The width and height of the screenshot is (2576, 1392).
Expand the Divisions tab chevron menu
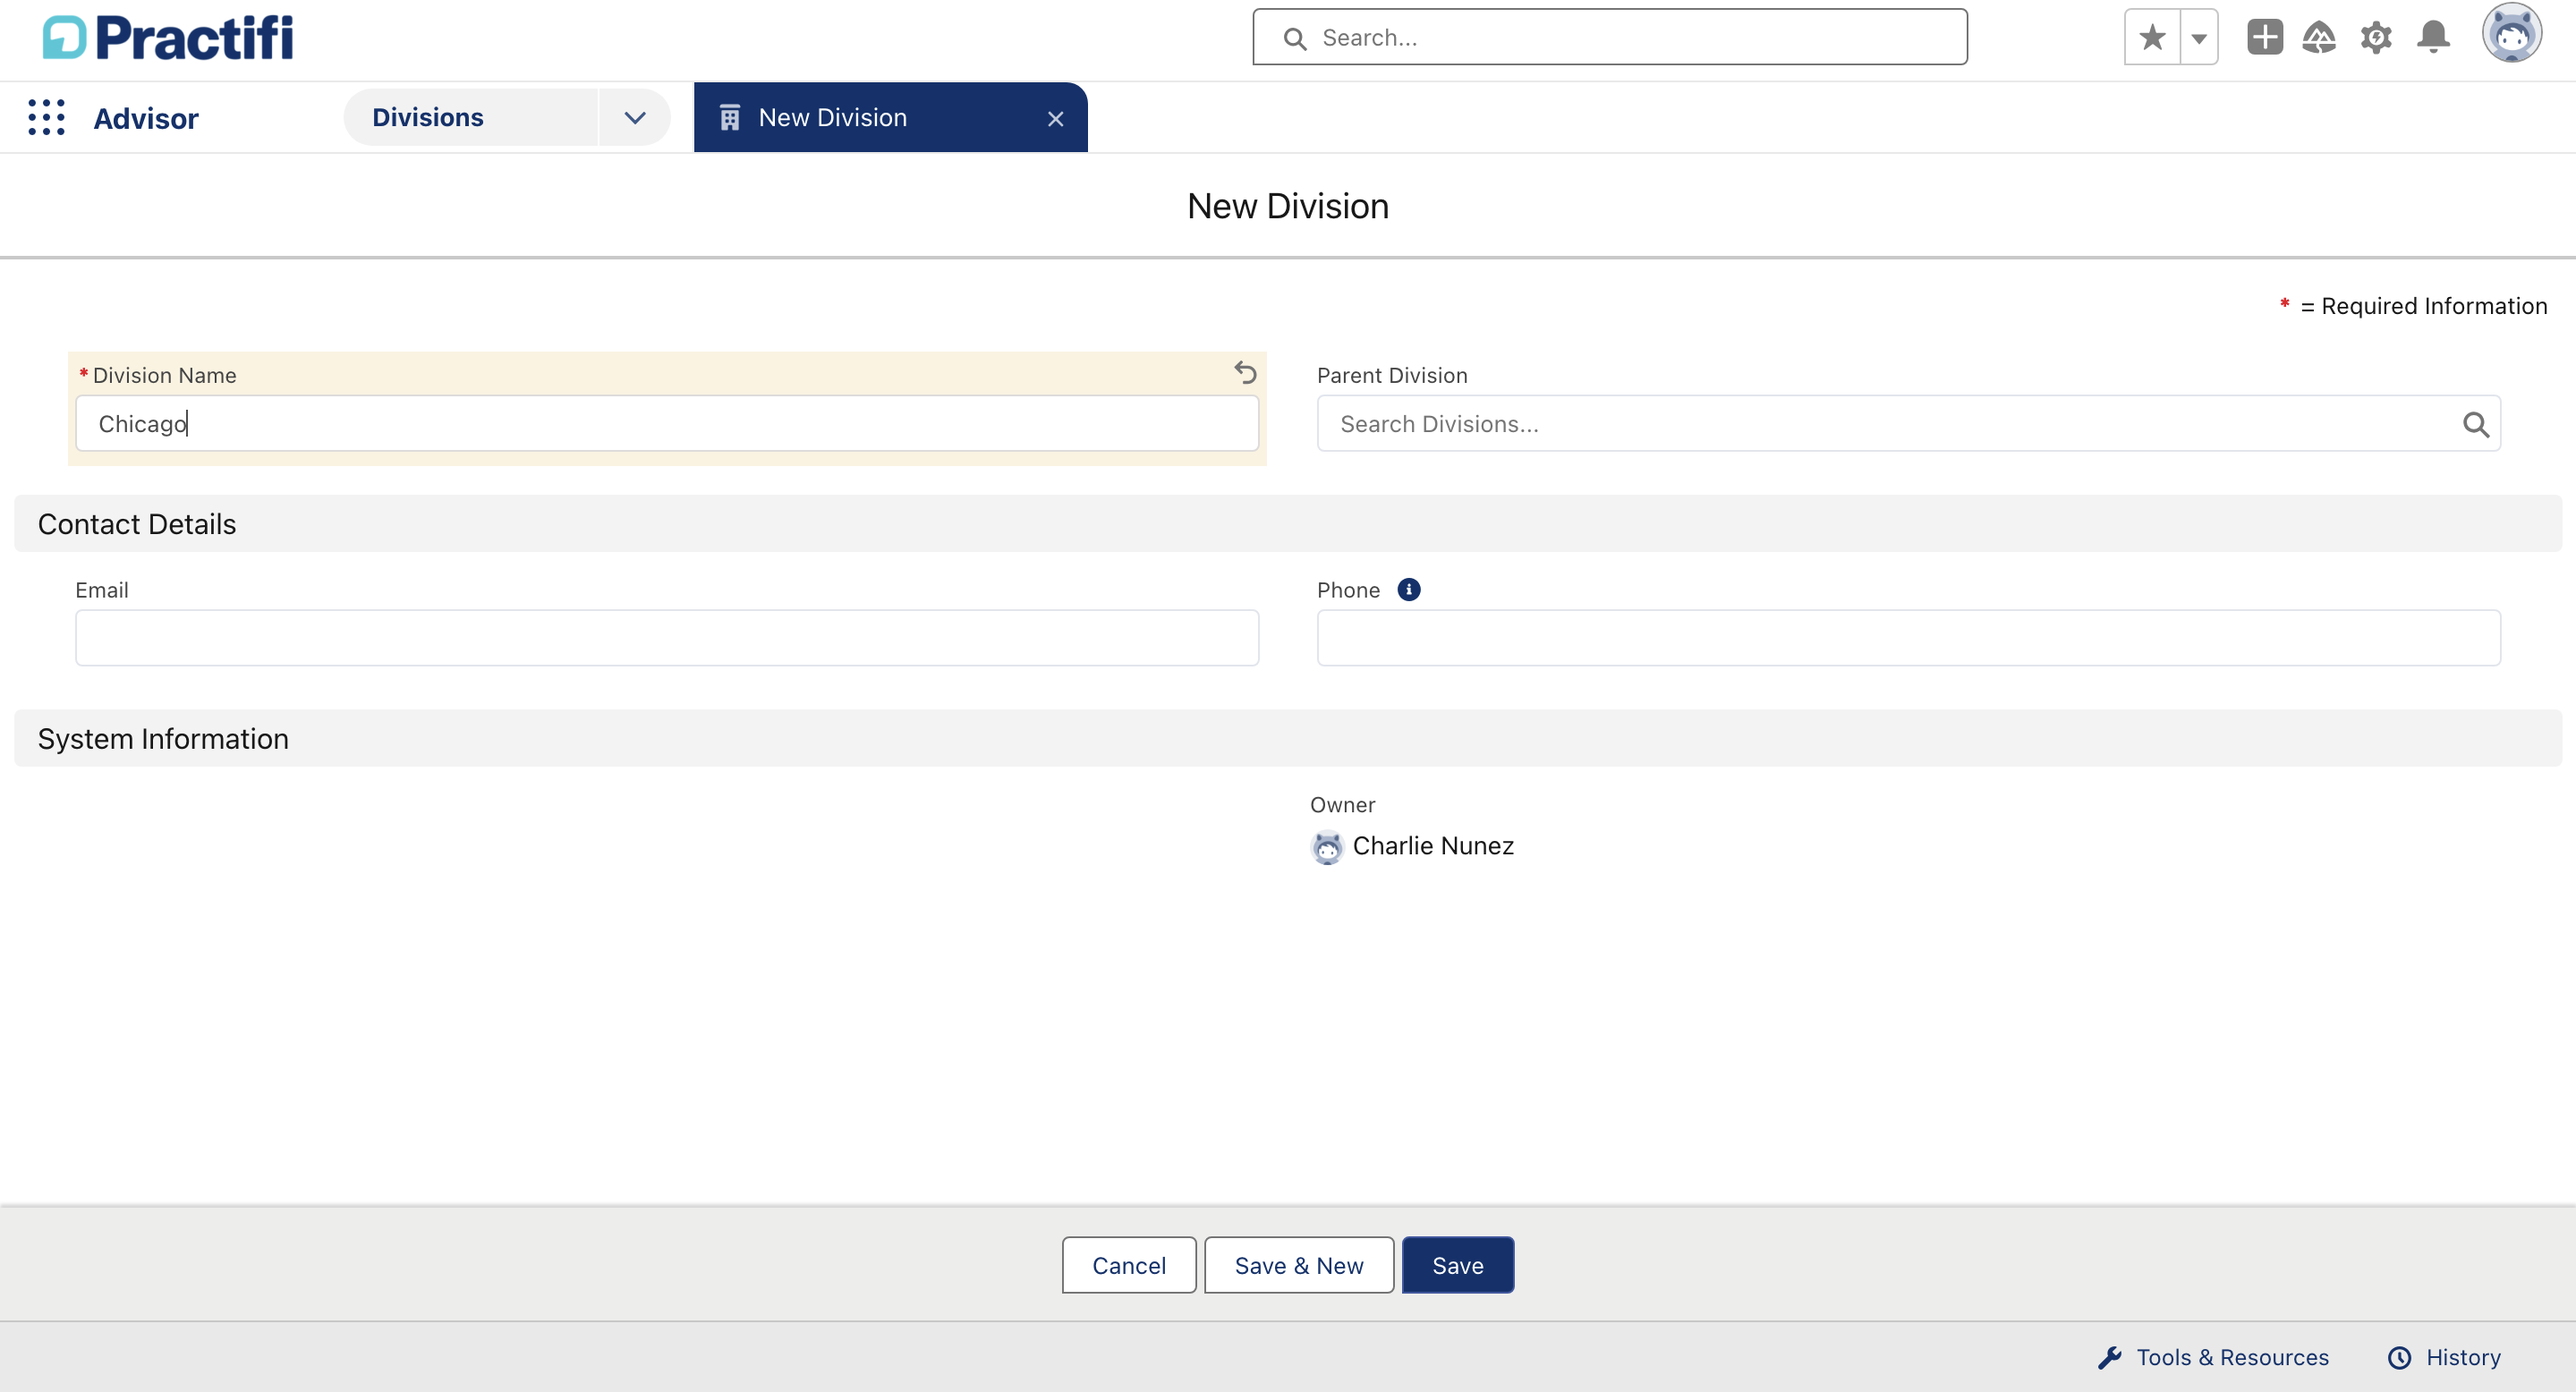pyautogui.click(x=635, y=117)
